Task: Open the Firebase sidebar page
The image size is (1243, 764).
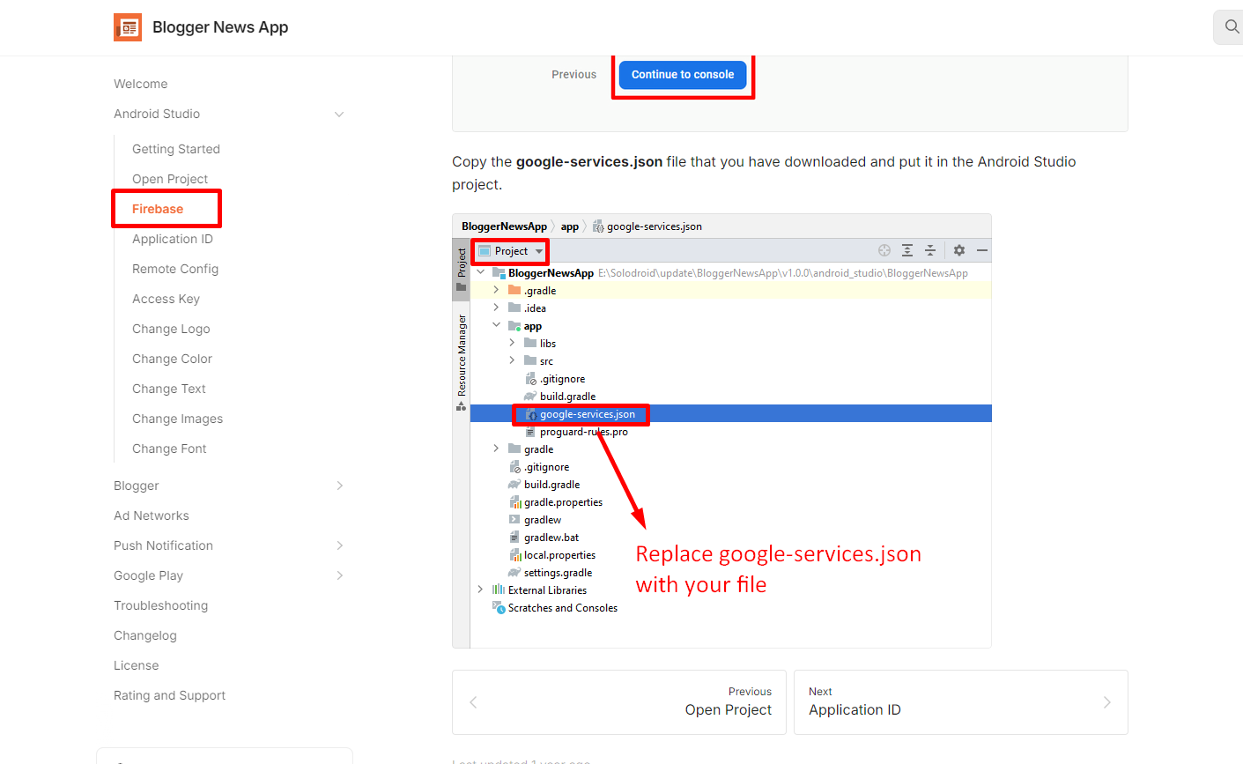Action: coord(158,209)
